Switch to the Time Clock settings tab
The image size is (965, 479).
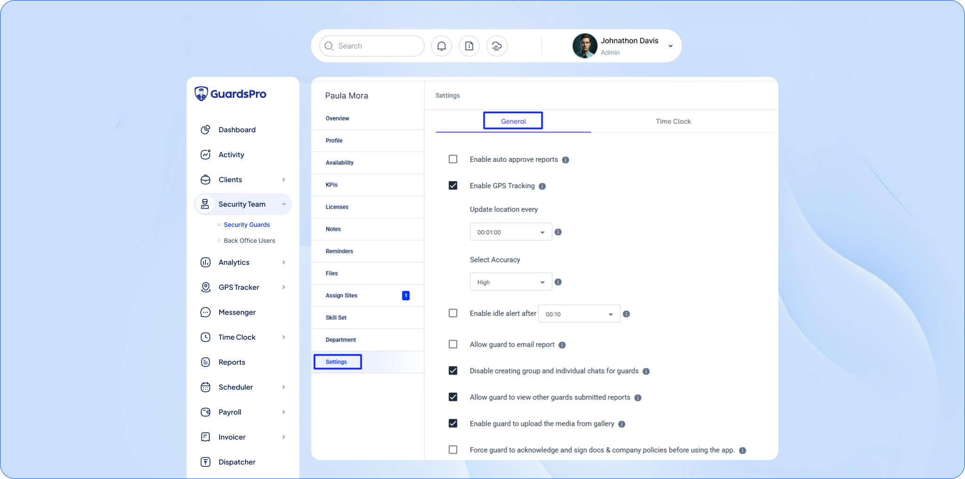673,122
